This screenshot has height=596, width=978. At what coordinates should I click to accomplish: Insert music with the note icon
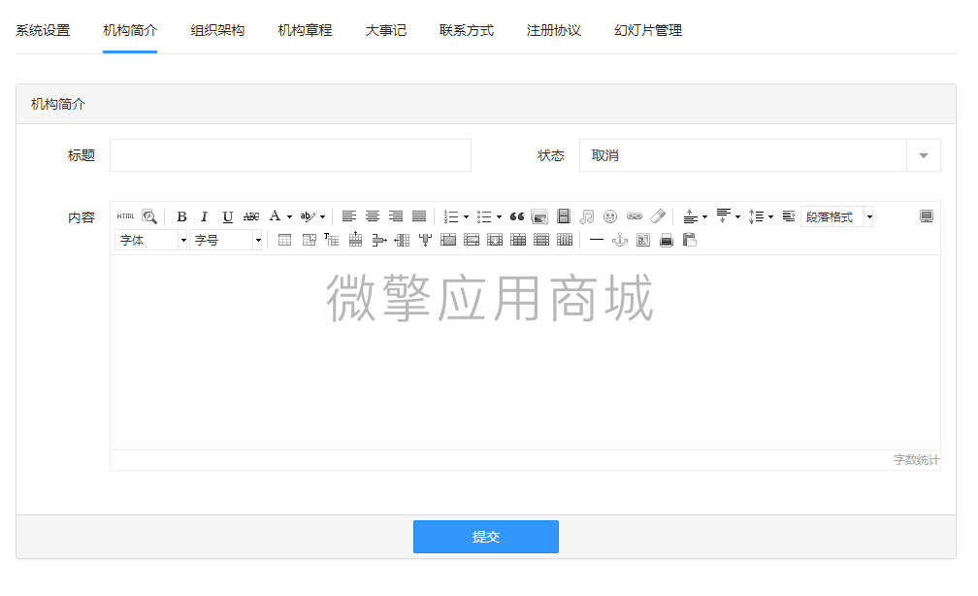click(x=586, y=216)
